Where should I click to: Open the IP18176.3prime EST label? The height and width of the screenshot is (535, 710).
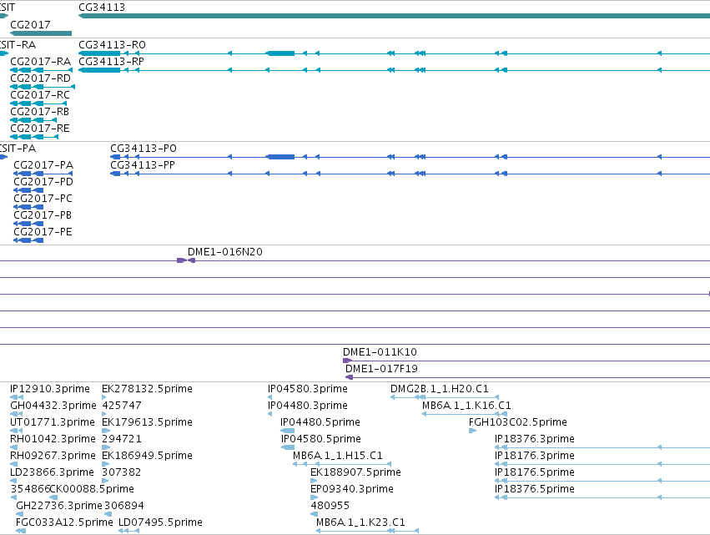[534, 457]
